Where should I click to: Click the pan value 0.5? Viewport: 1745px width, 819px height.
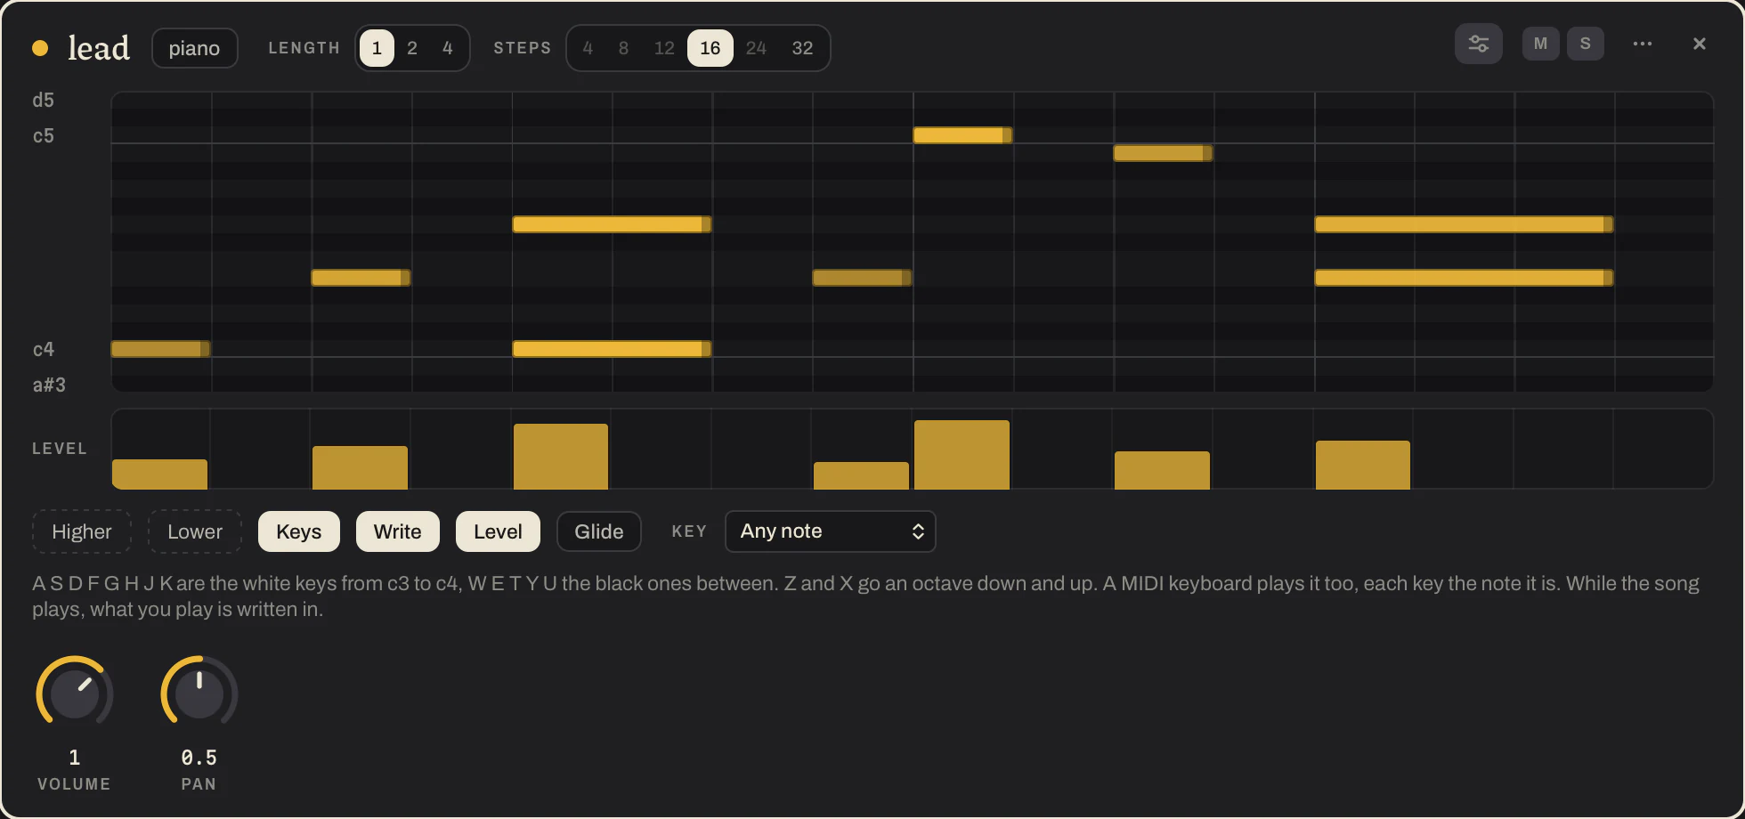coord(199,758)
